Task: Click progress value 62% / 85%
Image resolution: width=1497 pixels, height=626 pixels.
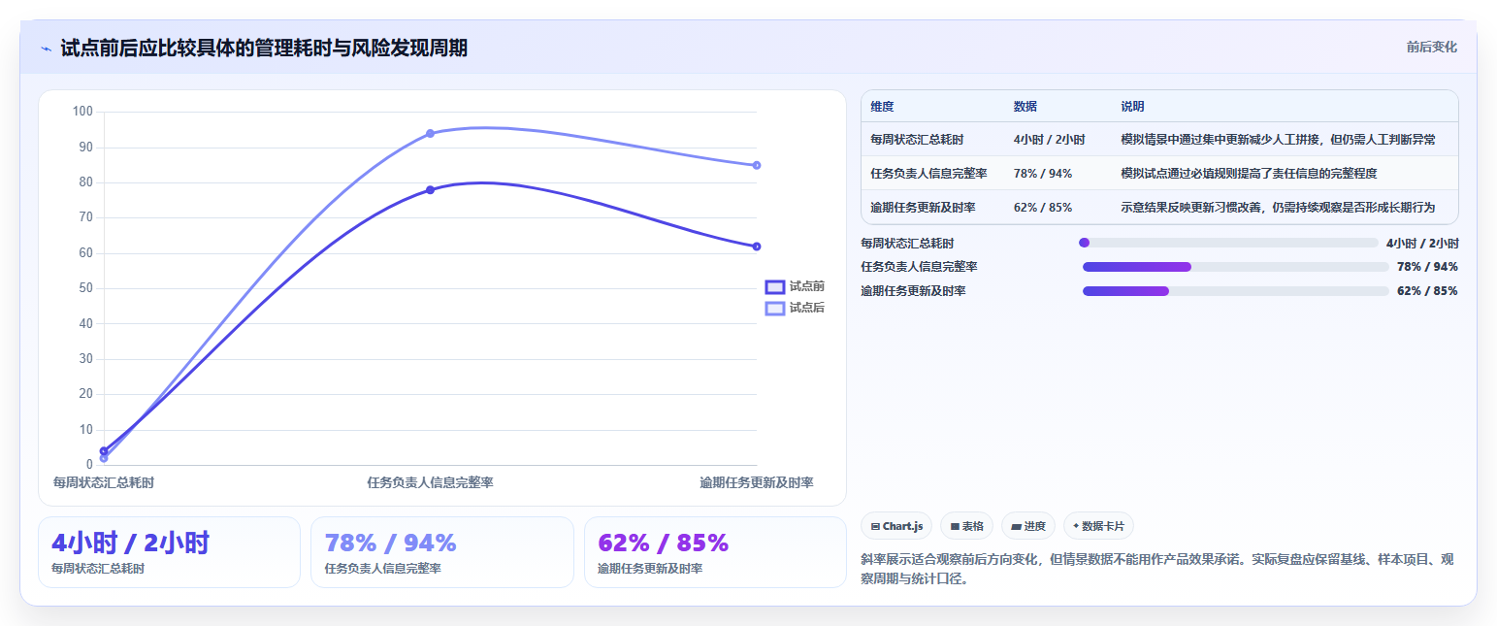Action: (x=1427, y=291)
